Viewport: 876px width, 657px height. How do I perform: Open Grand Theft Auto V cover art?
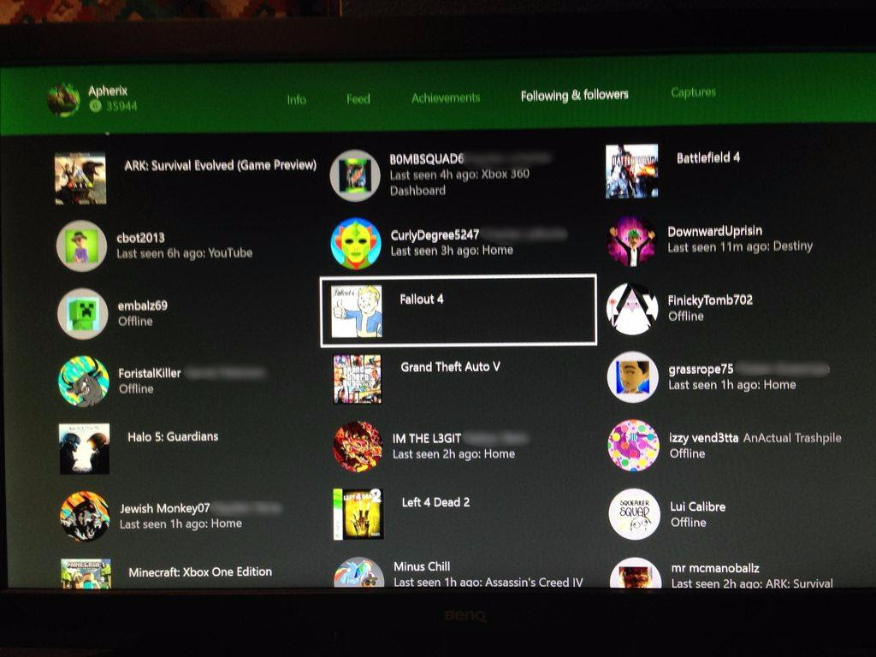pos(358,379)
